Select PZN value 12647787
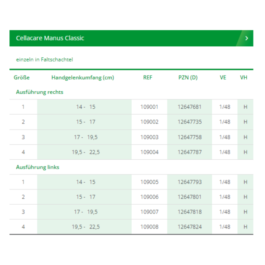Image resolution: width=265 pixels, height=265 pixels. coord(190,152)
